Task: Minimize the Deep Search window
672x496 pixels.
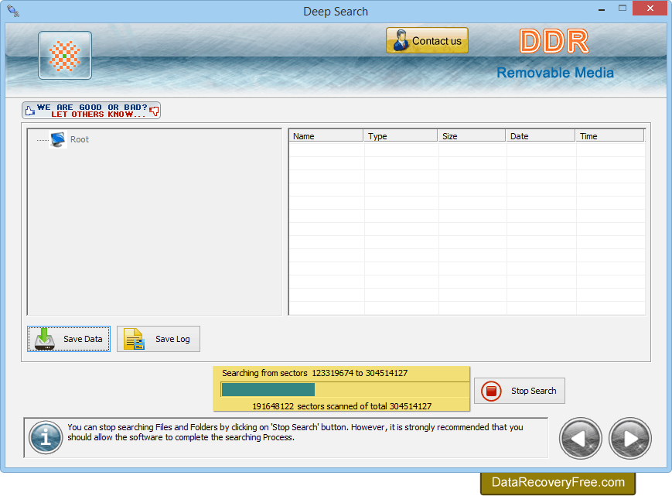Action: click(x=602, y=9)
